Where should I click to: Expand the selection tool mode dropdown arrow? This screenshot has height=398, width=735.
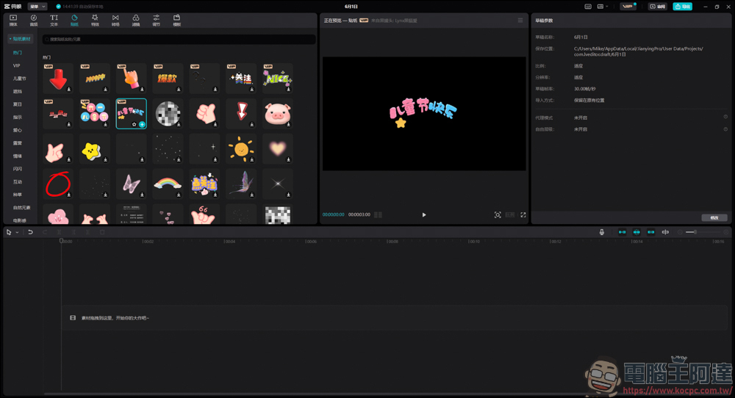(17, 232)
